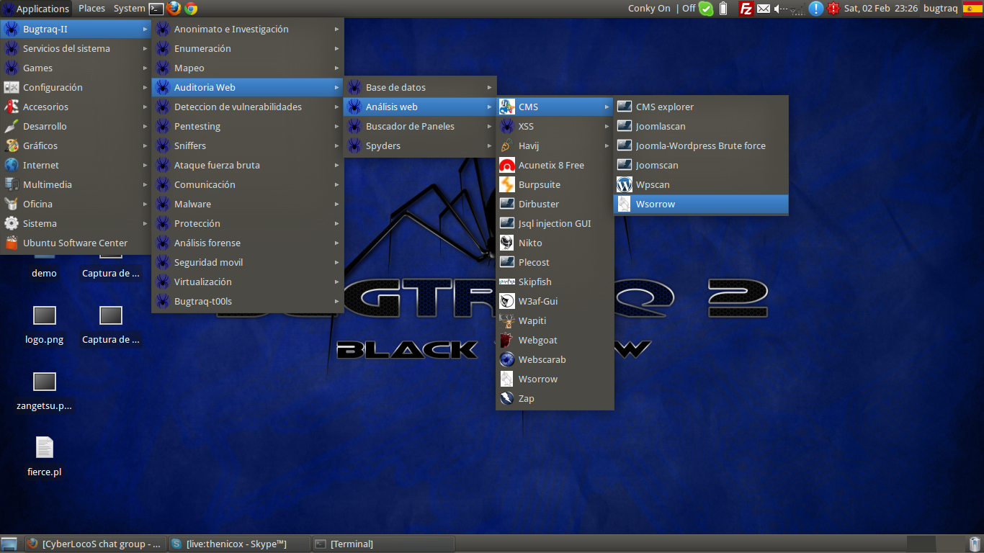This screenshot has height=553, width=984.
Task: Click show desktop button in bottom panel
Action: pyautogui.click(x=9, y=544)
